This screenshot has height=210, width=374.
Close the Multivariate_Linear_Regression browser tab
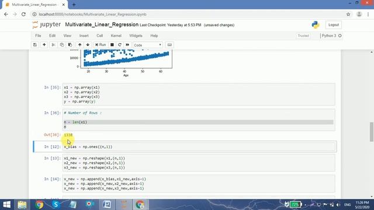(x=64, y=5)
